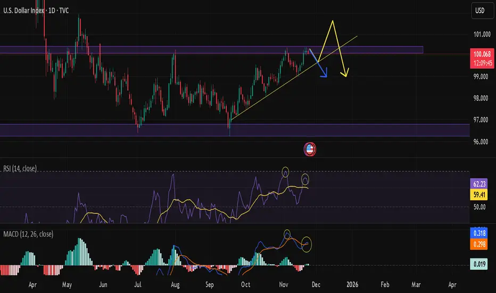The height and width of the screenshot is (293, 496).
Task: Select the yellow ascending trendline
Action: pyautogui.click(x=294, y=78)
